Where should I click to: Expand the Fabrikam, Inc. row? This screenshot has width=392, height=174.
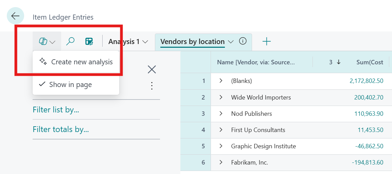tap(221, 162)
